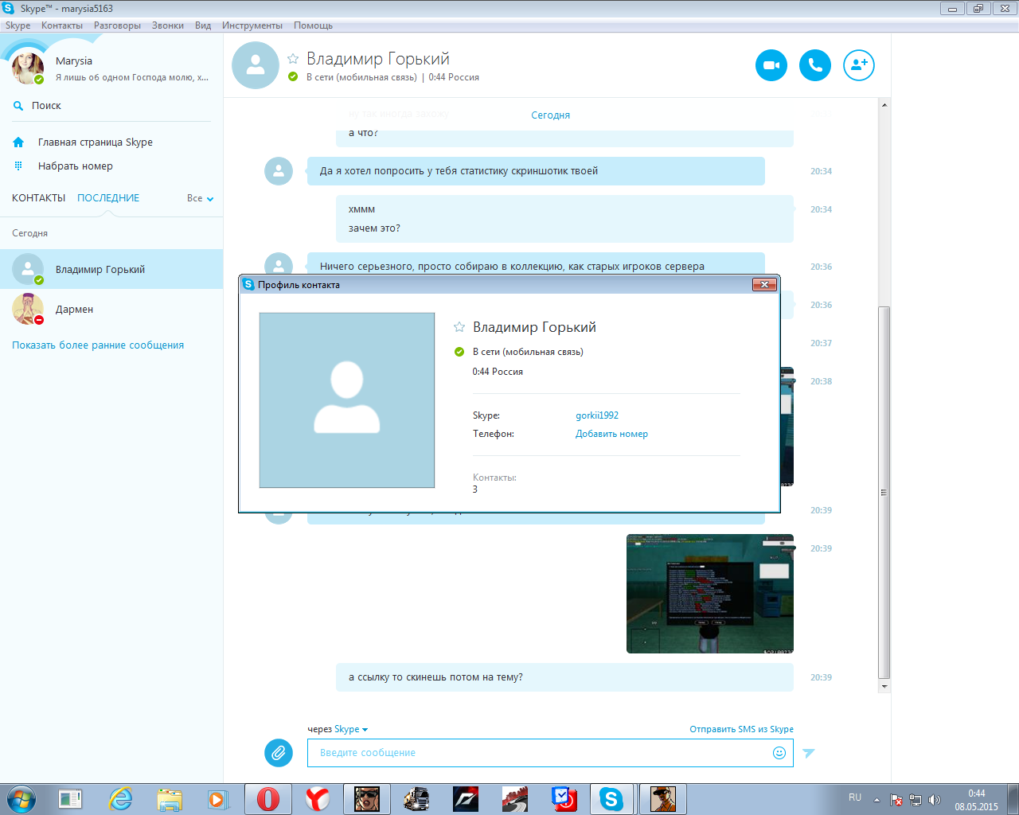Open Need for Speed icon in taskbar
The height and width of the screenshot is (815, 1019).
coord(466,799)
